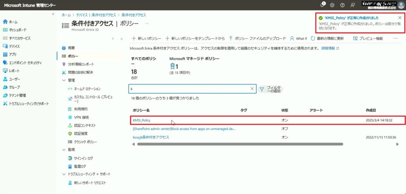This screenshot has height=194, width=406.
Task: Collapse the 管理 section
Action: tap(64, 80)
